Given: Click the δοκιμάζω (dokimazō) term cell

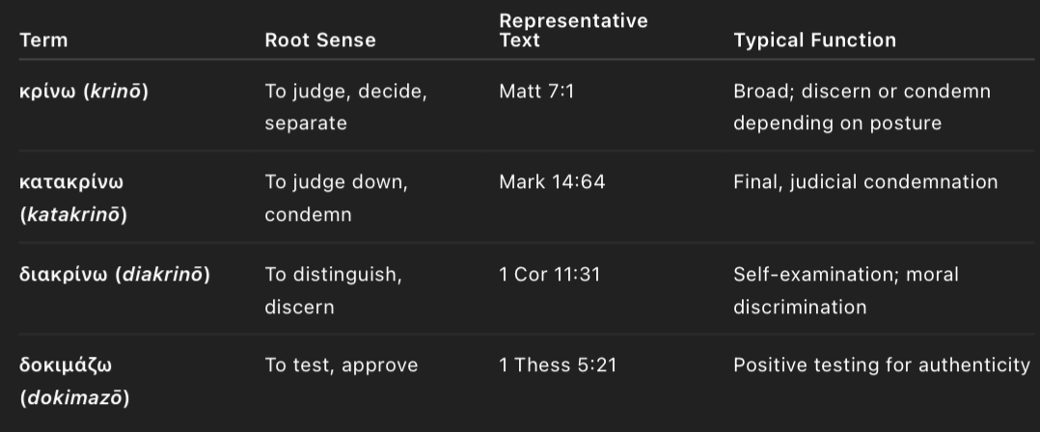Looking at the screenshot, I should 73,381.
